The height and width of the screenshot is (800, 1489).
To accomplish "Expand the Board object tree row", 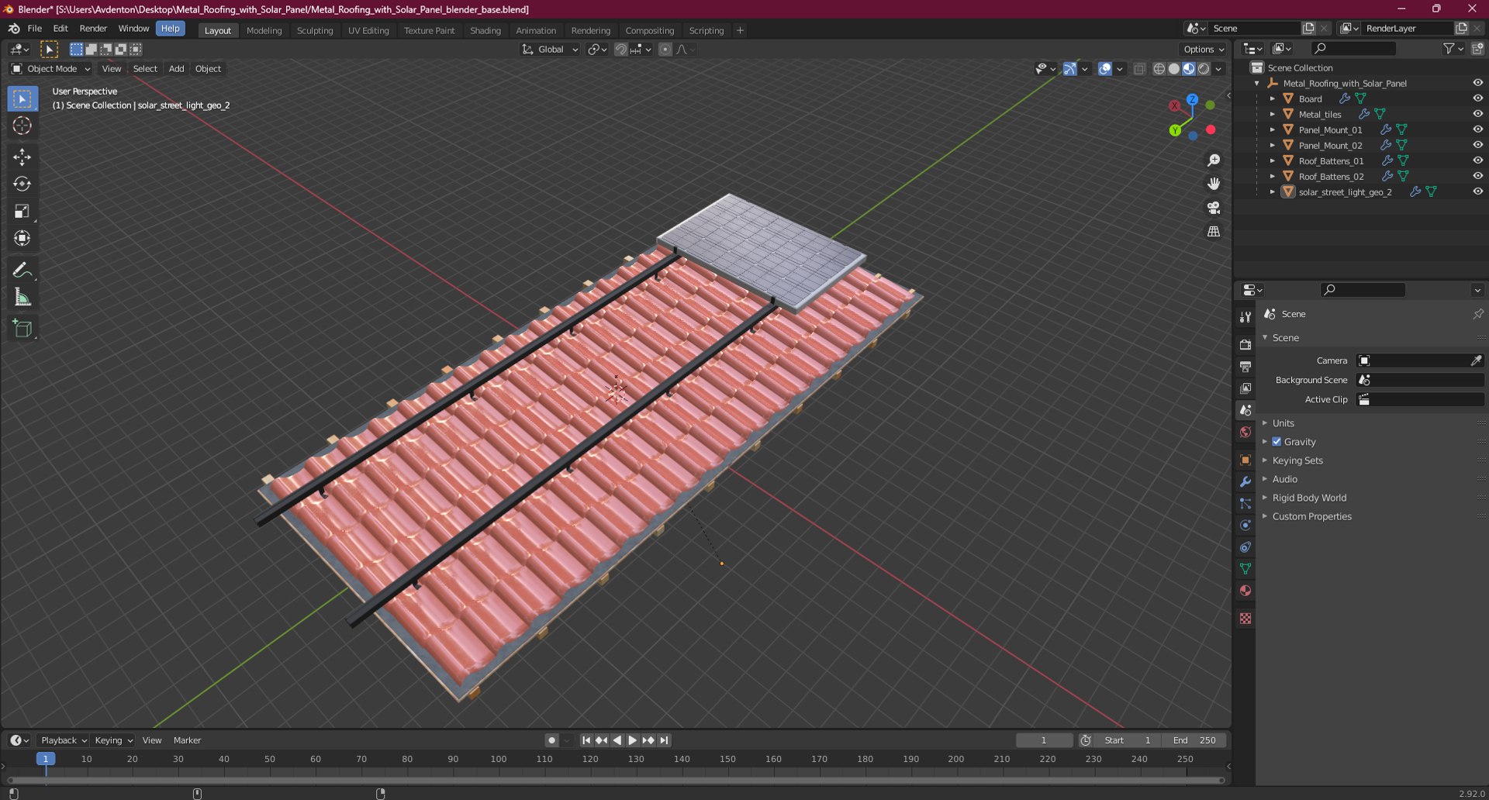I will coord(1272,98).
